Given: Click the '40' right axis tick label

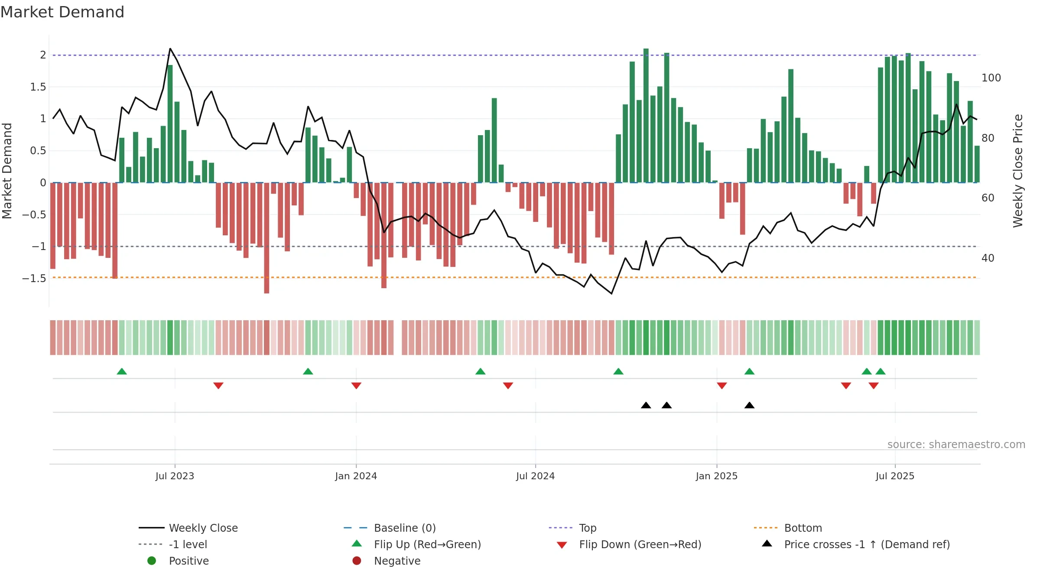Looking at the screenshot, I should (x=988, y=258).
